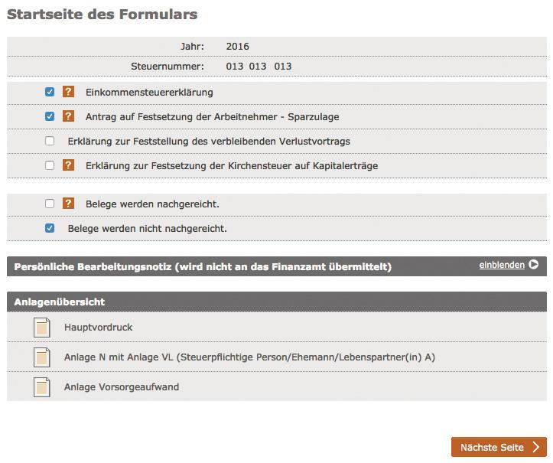Click the Kirchensteuer auf Kapitalerträge label text
This screenshot has width=553, height=463.
[x=232, y=166]
